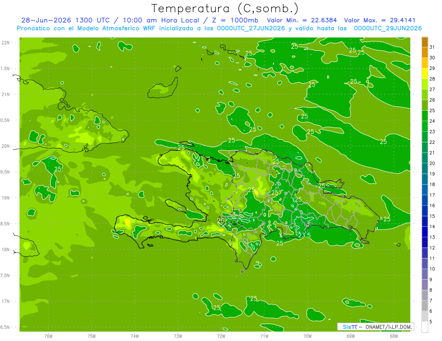Image resolution: width=442 pixels, height=341 pixels.
Task: Select the orange legend swatch above 31
Action: tap(425, 42)
